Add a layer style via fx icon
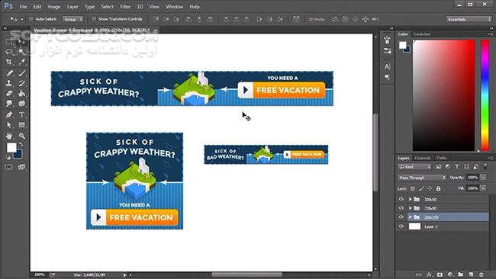The height and width of the screenshot is (279, 496). click(x=430, y=274)
